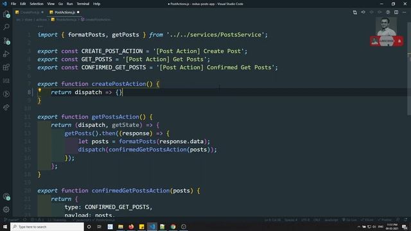
Task: Open the View menu
Action: point(51,4)
